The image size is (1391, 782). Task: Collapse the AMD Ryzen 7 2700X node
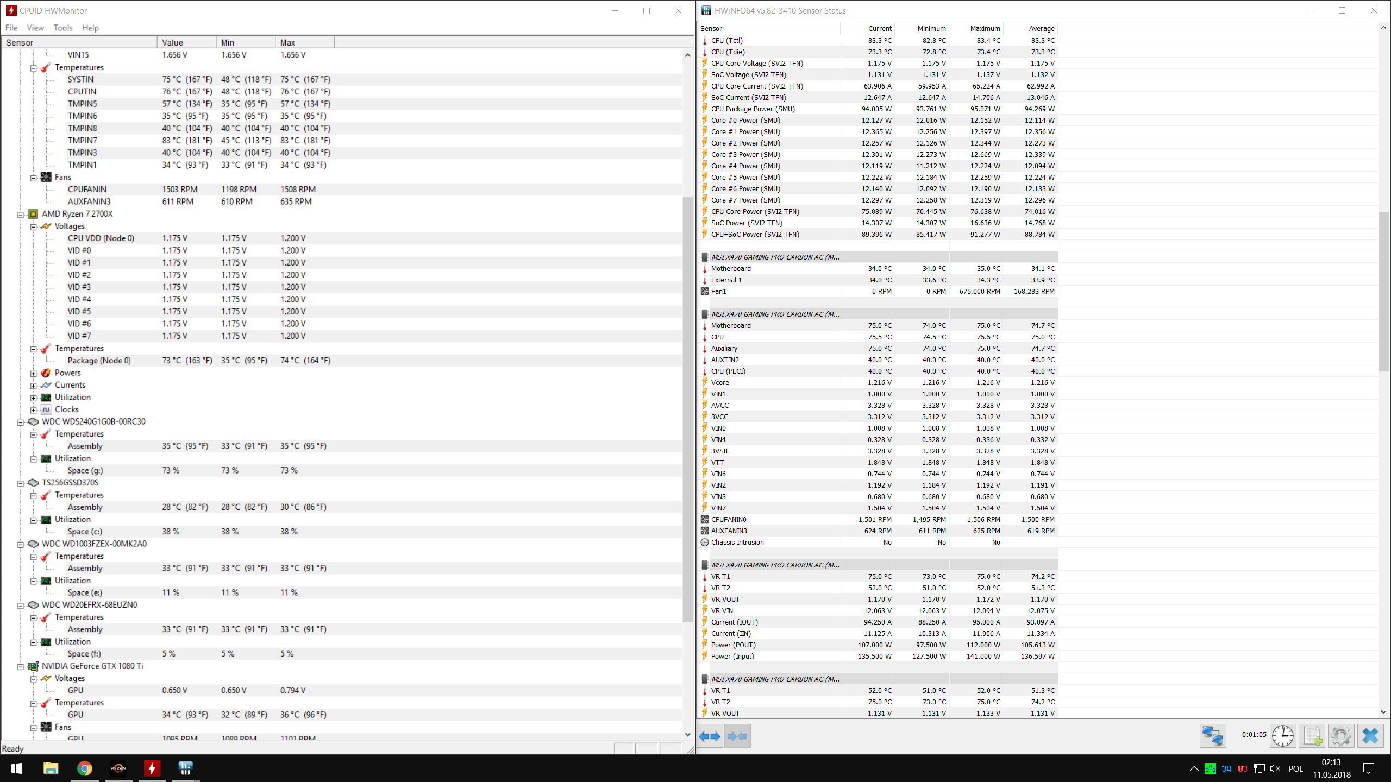click(21, 214)
